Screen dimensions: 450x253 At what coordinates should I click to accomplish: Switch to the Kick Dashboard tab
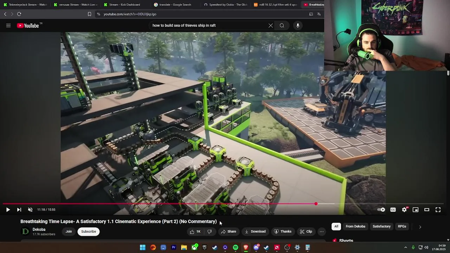click(x=126, y=5)
